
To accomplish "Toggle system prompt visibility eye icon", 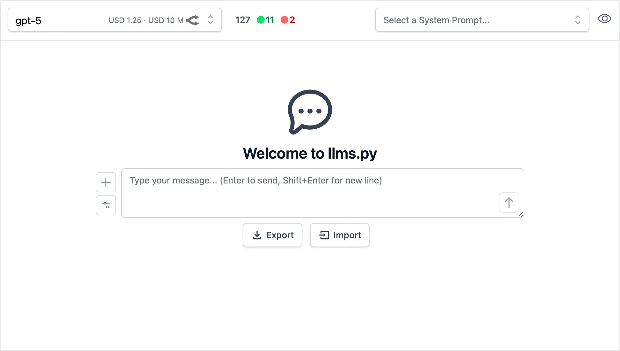I will point(604,19).
